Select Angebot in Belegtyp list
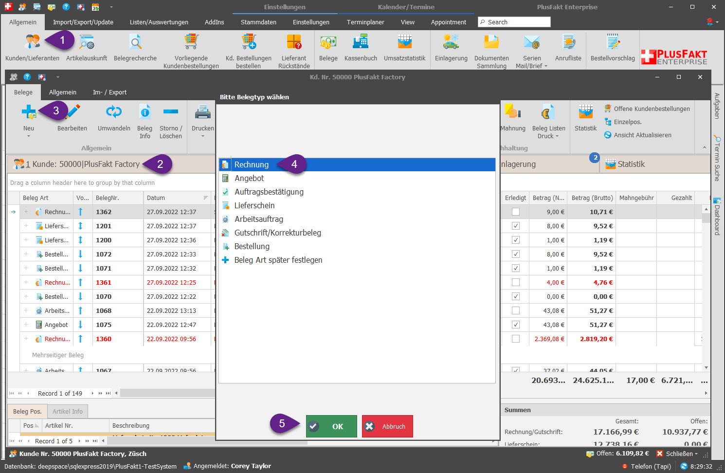This screenshot has width=725, height=473. (x=357, y=178)
